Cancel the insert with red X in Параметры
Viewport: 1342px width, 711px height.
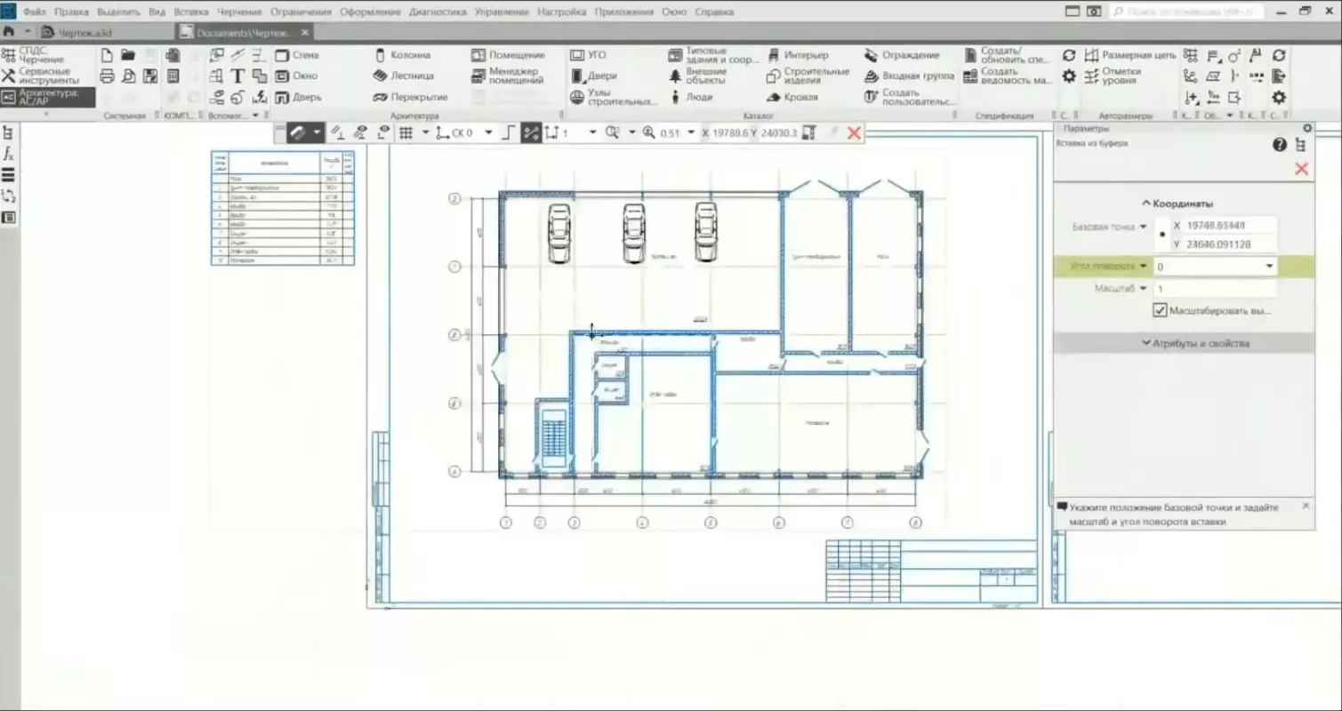click(1301, 169)
